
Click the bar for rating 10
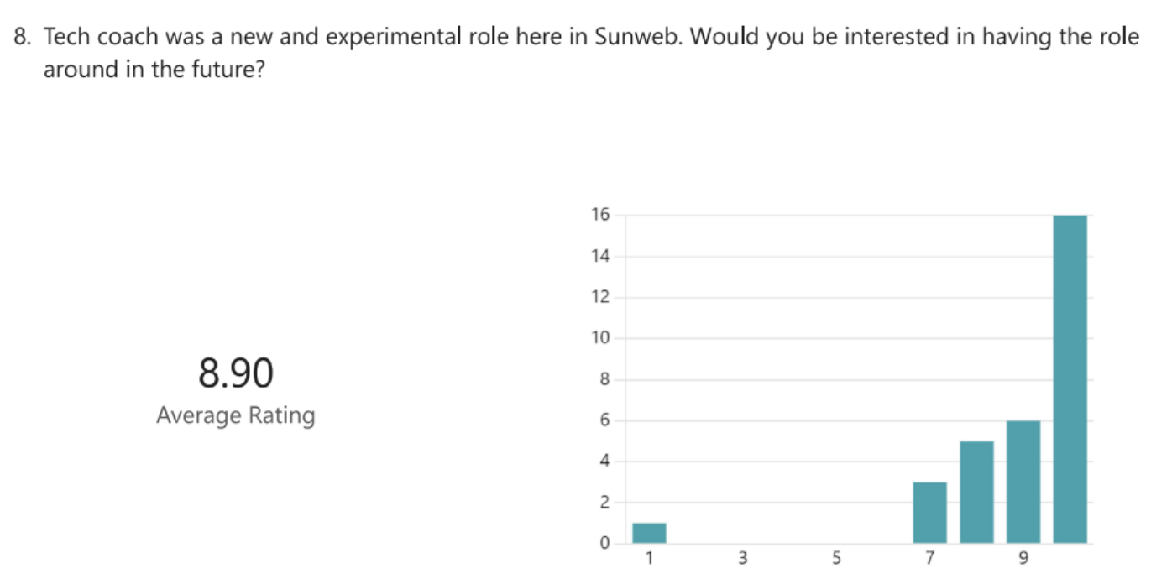coord(1070,379)
